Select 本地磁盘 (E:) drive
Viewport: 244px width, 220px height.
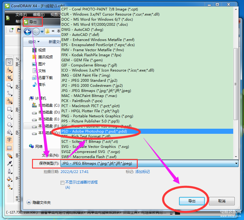pyautogui.click(x=46, y=119)
